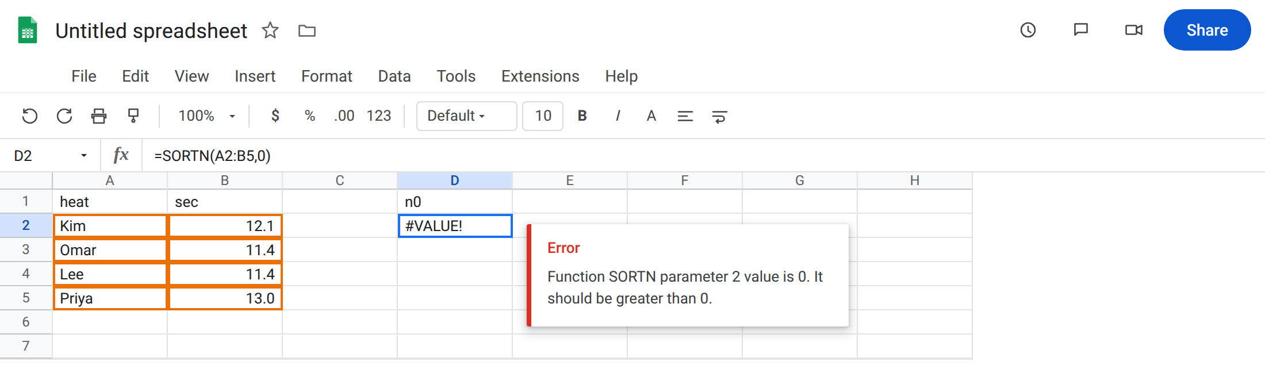Select the cell containing sec

[225, 202]
